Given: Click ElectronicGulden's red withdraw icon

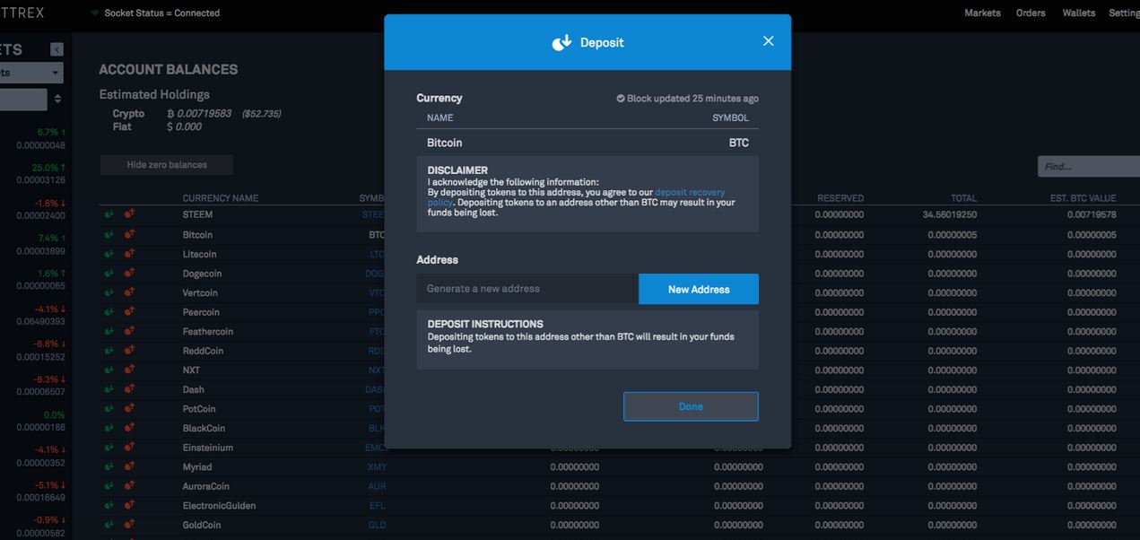Looking at the screenshot, I should pyautogui.click(x=129, y=505).
